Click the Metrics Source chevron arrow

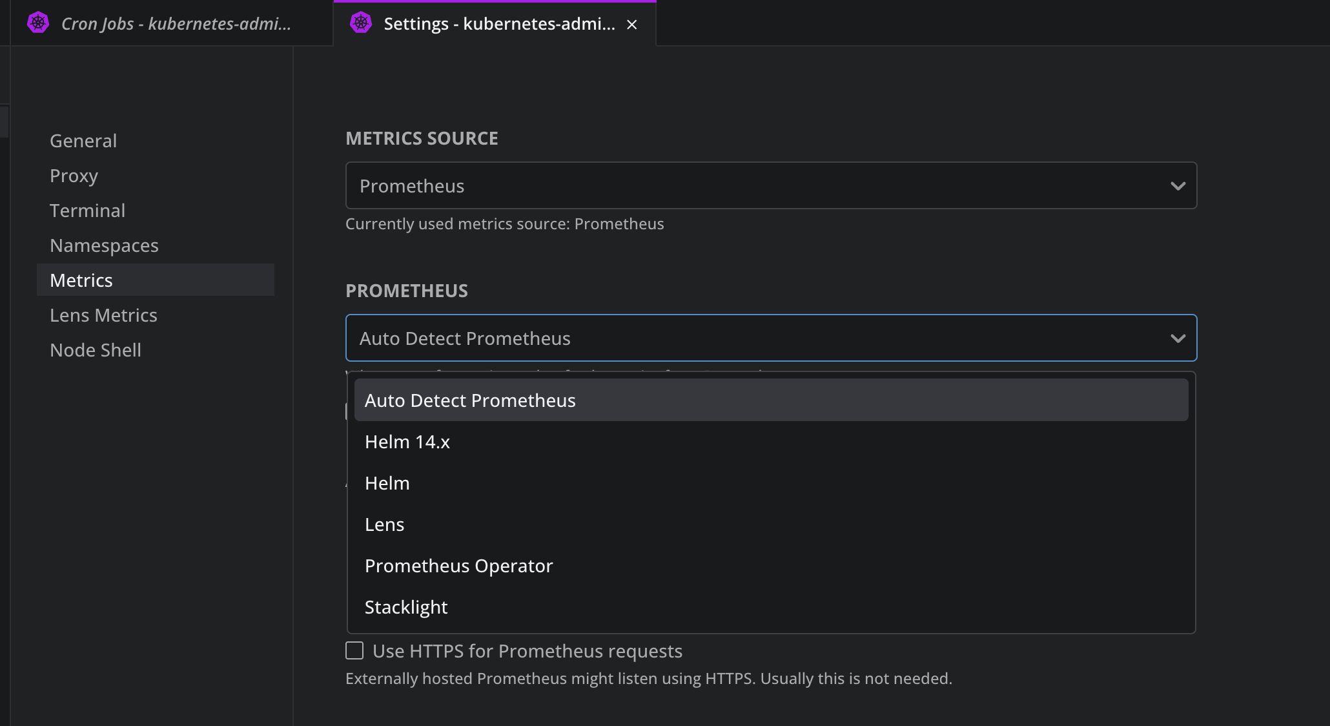[x=1178, y=186]
